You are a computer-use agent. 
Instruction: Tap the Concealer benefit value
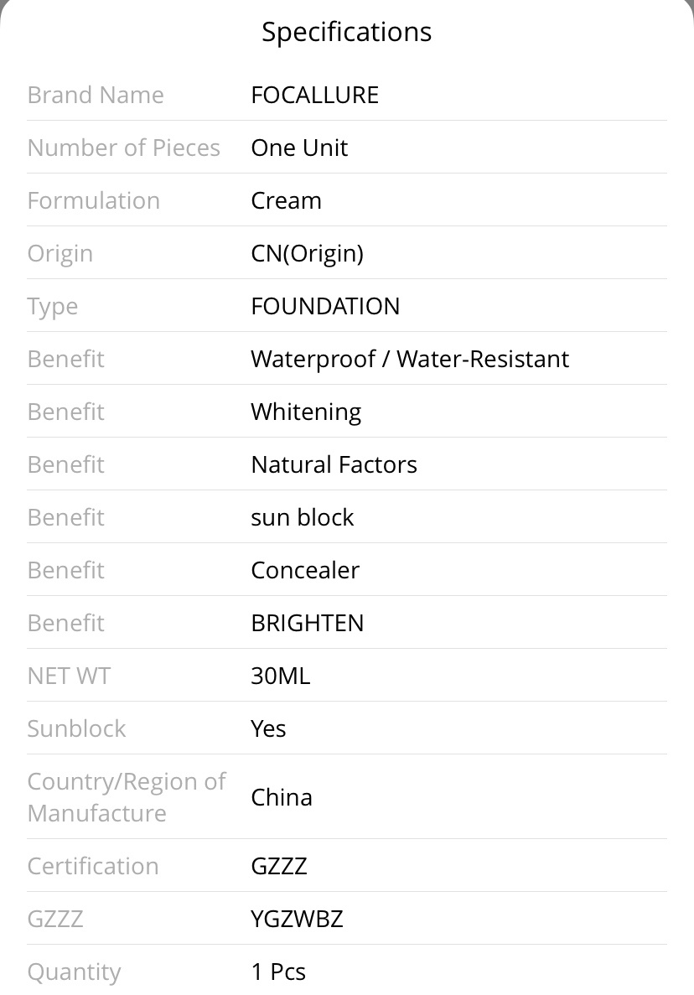pyautogui.click(x=305, y=570)
